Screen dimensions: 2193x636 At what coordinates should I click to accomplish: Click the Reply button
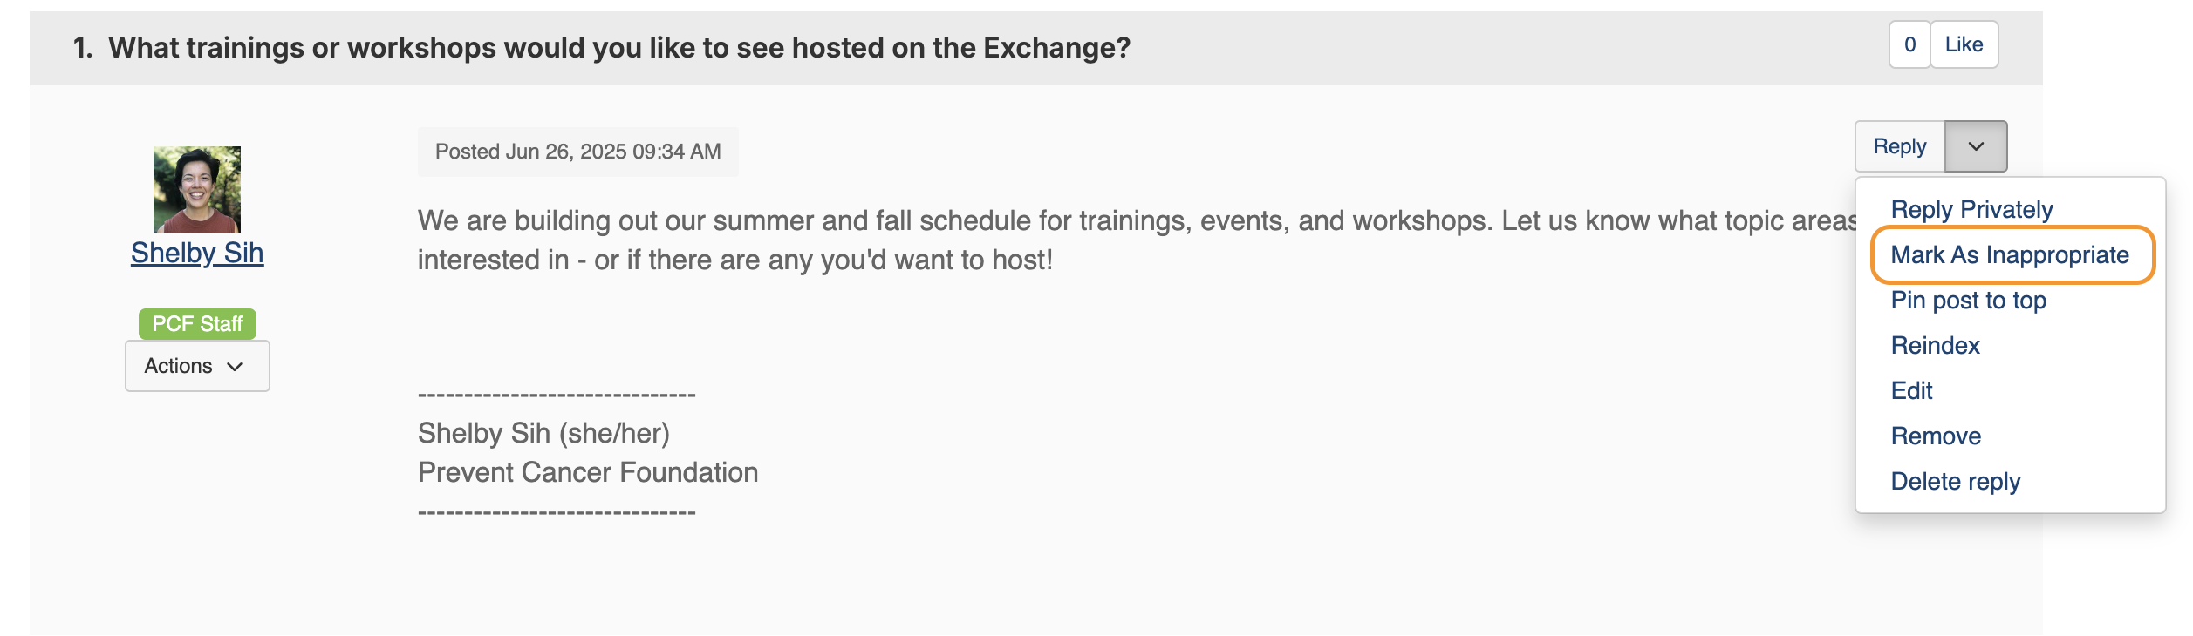click(x=1900, y=147)
